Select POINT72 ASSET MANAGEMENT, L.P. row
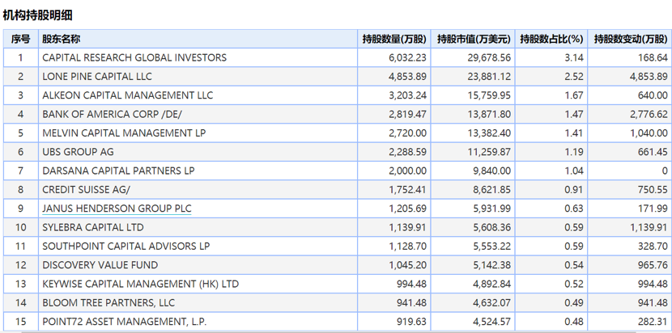 click(338, 322)
